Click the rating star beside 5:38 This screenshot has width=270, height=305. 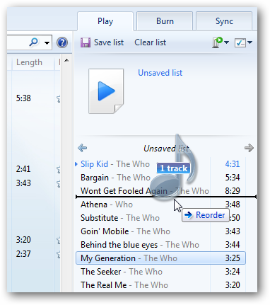point(59,98)
